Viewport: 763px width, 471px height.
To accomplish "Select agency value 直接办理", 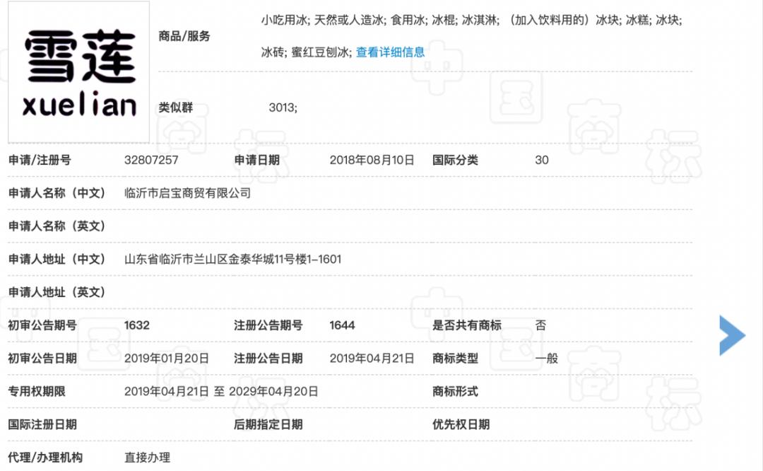I will (x=147, y=458).
